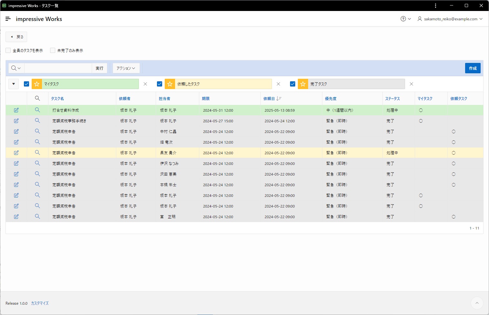The width and height of the screenshot is (489, 315).
Task: Uncheck the 依頼したタスク highlight
Action: pyautogui.click(x=160, y=84)
